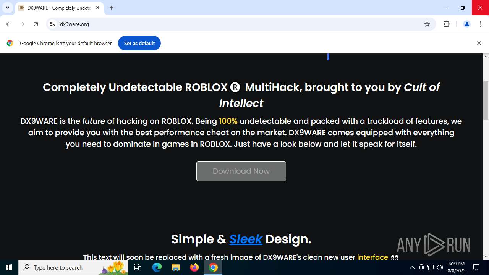489x275 pixels.
Task: Click the Windows taskbar search box
Action: pos(73,267)
